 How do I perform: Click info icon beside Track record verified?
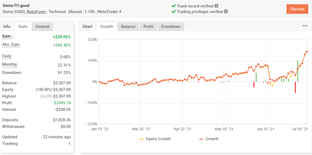[216, 6]
